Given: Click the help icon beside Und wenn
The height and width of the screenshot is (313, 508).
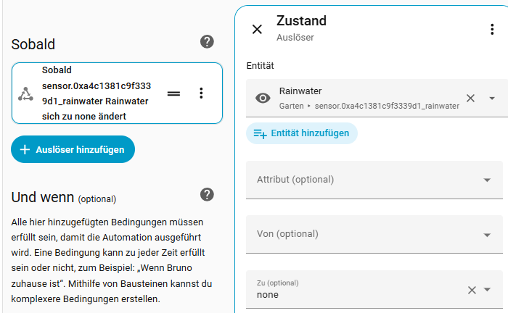Looking at the screenshot, I should tap(207, 194).
